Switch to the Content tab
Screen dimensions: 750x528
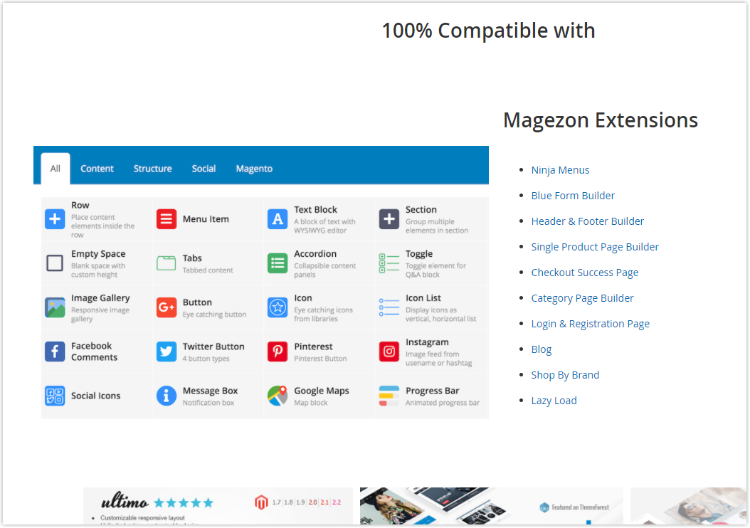pos(97,169)
